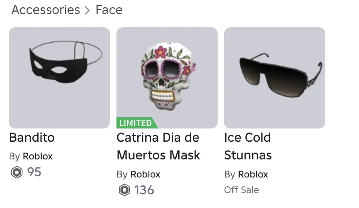
Task: Click the "By" text under Ice Cold Stunnas
Action: click(230, 174)
